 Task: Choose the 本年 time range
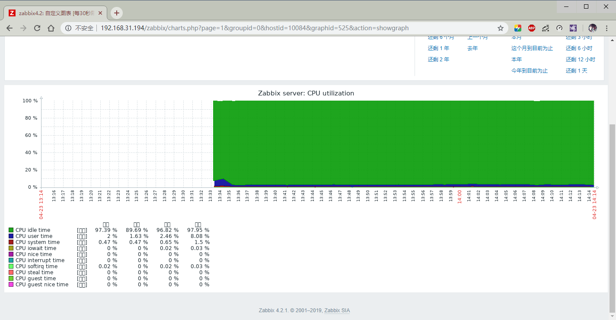[517, 60]
